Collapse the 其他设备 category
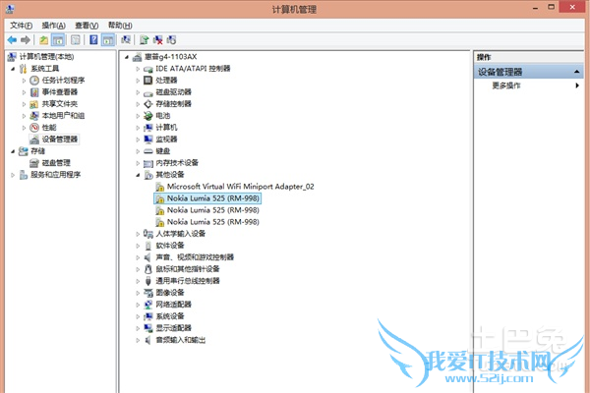The width and height of the screenshot is (590, 393). (x=138, y=175)
